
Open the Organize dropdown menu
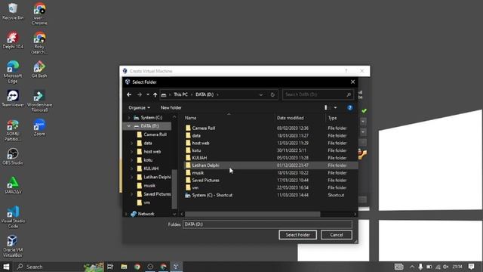click(139, 107)
